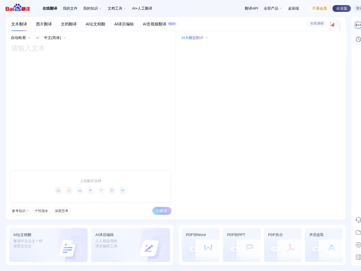Select the PPT upload icon
The height and width of the screenshot is (271, 361).
pyautogui.click(x=91, y=190)
